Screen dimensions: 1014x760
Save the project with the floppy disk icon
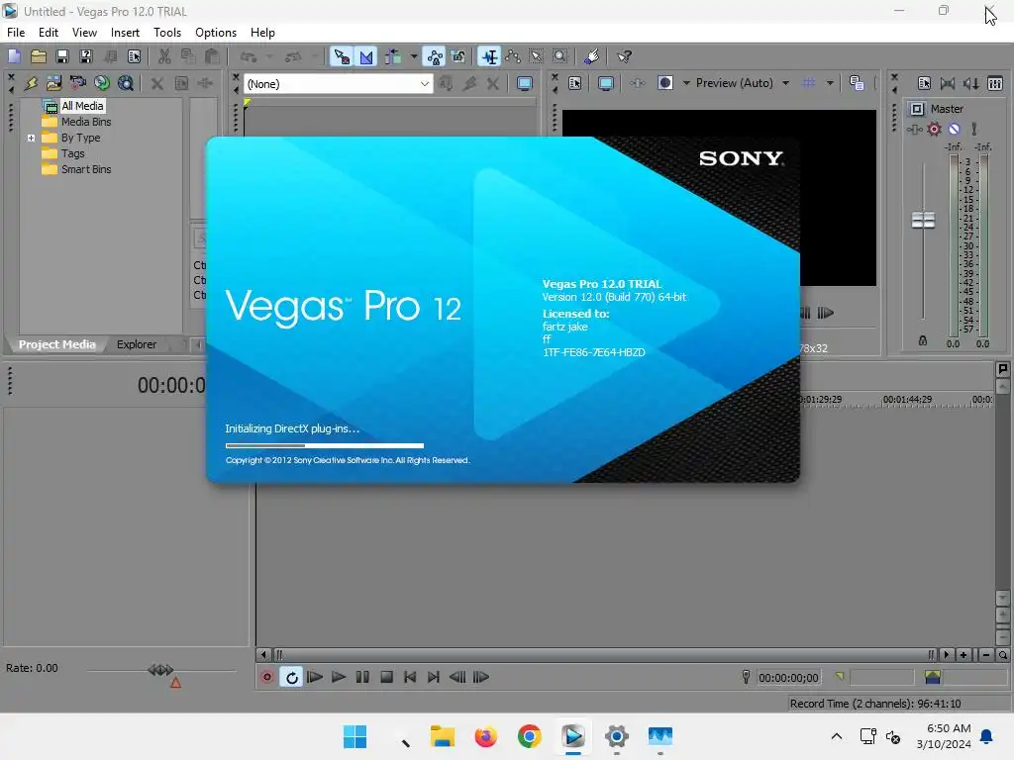[62, 56]
